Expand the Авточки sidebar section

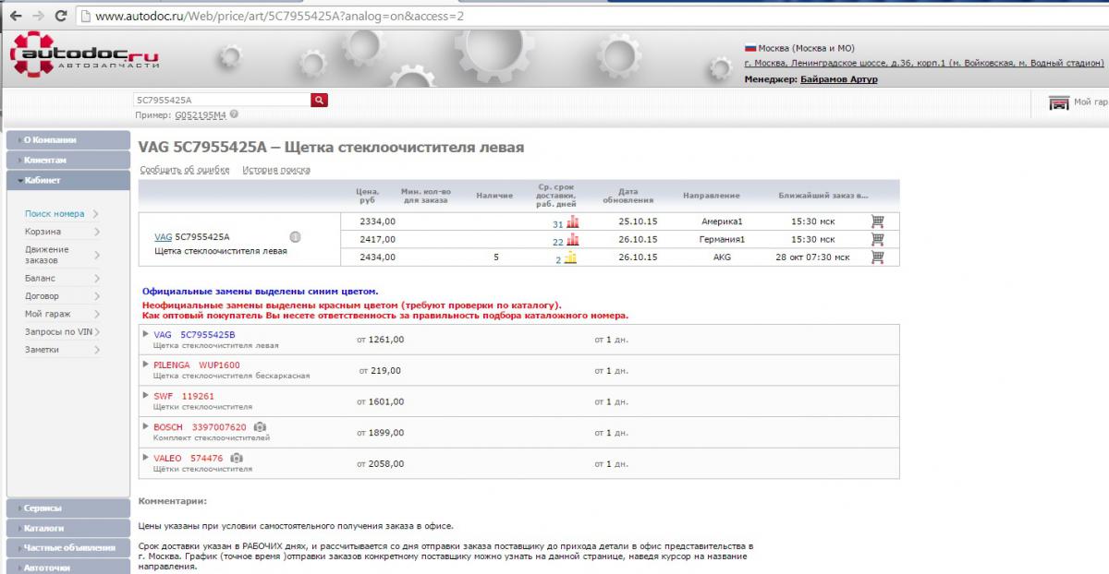68,568
